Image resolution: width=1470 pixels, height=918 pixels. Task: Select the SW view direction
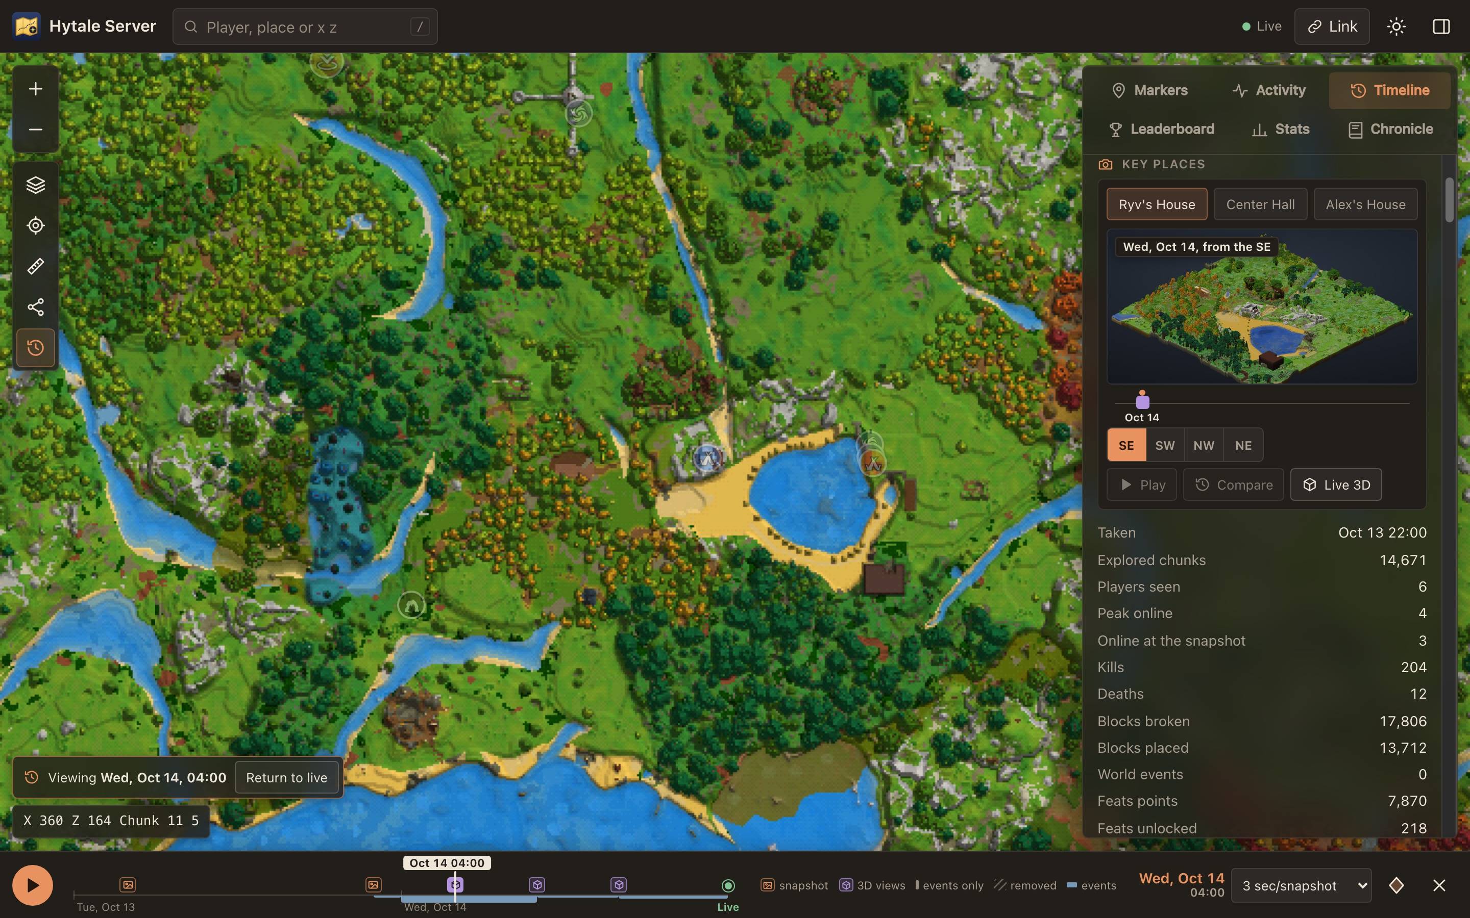(1164, 445)
